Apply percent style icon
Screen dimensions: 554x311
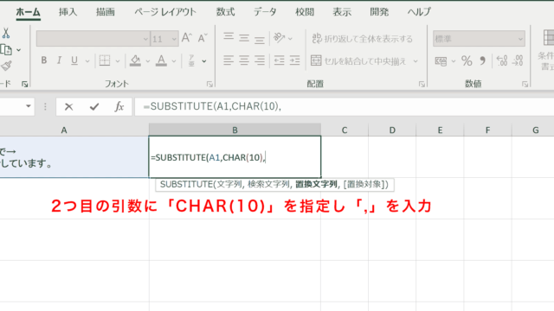467,61
